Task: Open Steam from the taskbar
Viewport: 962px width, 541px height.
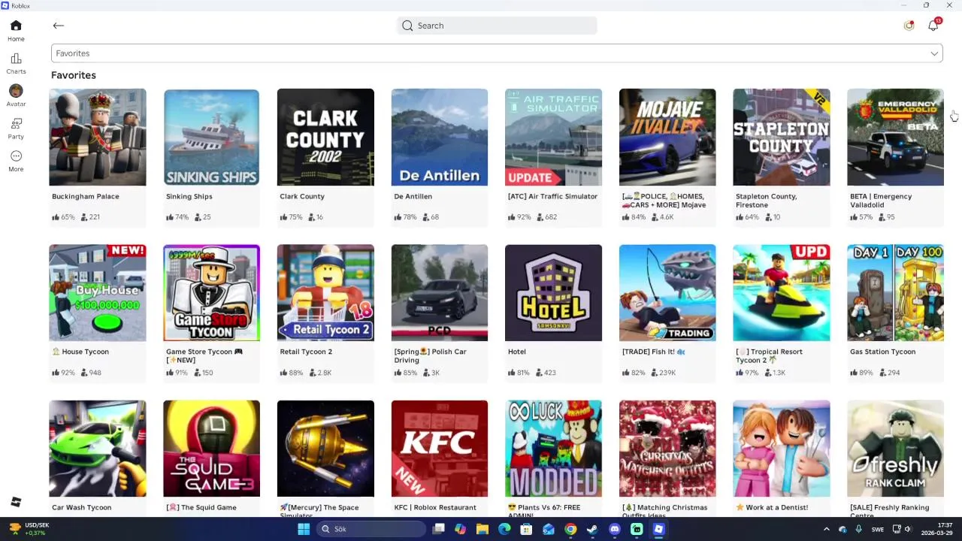Action: click(x=592, y=529)
